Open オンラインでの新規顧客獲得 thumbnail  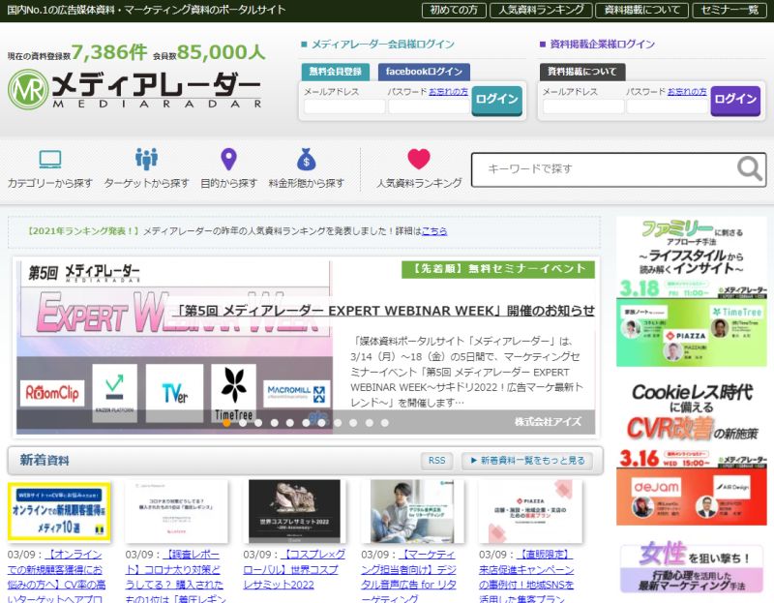(x=59, y=512)
